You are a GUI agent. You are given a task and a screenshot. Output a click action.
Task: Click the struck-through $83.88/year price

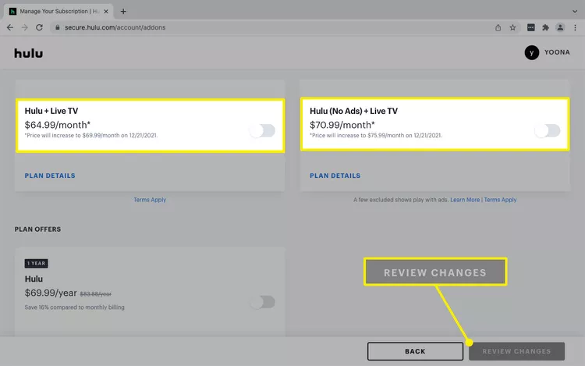(95, 294)
